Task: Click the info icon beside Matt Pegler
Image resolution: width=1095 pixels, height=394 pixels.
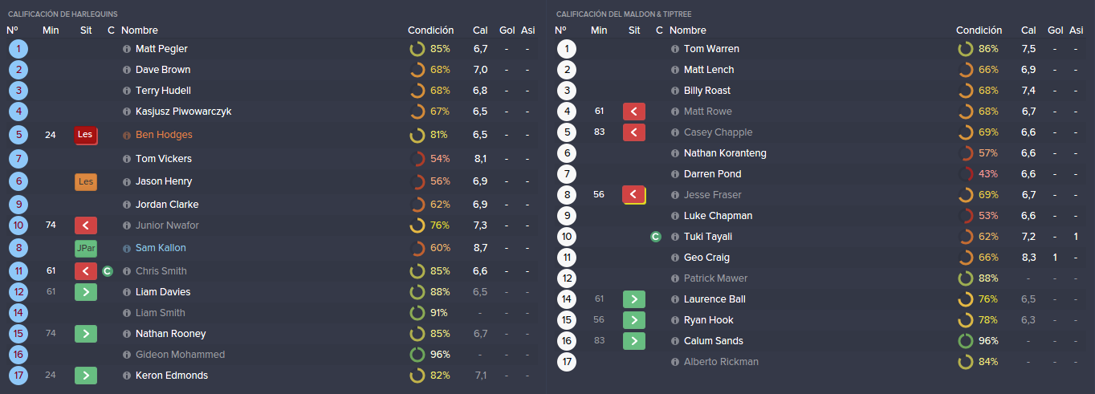Action: coord(127,49)
